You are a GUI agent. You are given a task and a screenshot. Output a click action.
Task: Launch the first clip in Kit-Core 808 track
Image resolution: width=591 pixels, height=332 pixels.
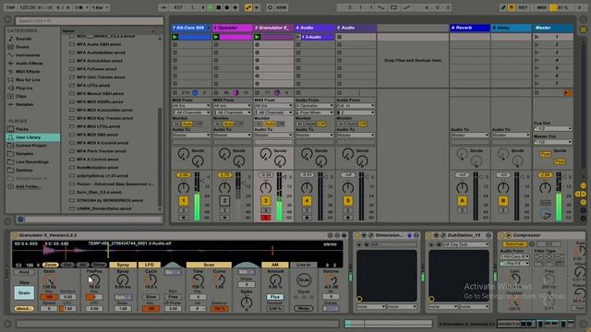tap(175, 37)
